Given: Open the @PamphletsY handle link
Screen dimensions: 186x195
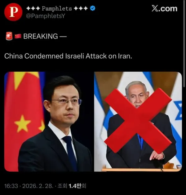Looking at the screenshot, I should tap(46, 16).
